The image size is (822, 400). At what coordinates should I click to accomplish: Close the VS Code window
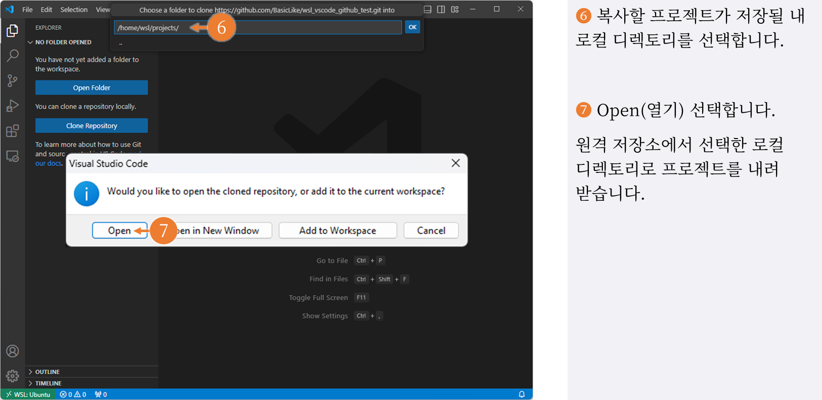(521, 9)
